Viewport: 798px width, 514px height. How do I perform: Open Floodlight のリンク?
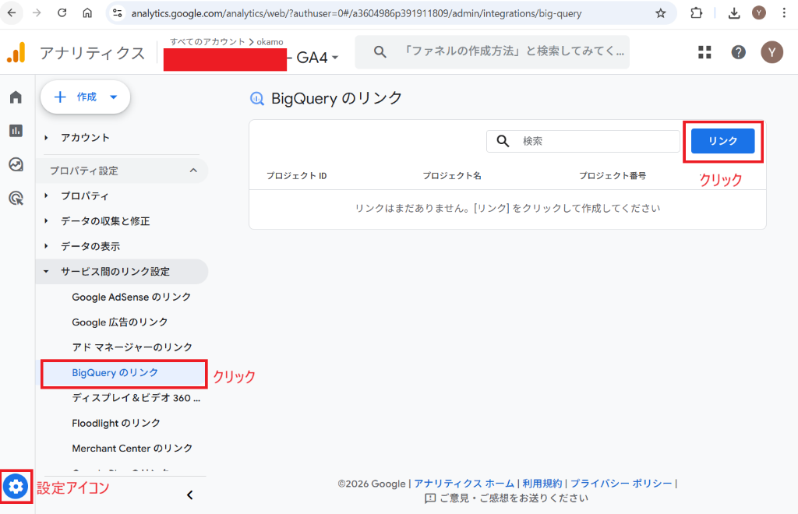tap(116, 423)
